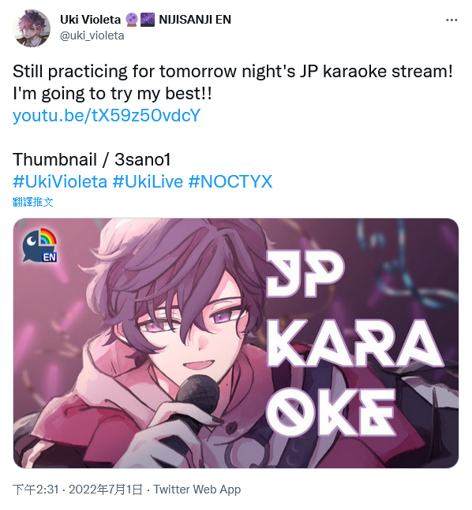Viewport: 472px width, 510px height.
Task: Open the three-dot more options menu
Action: pos(451,20)
